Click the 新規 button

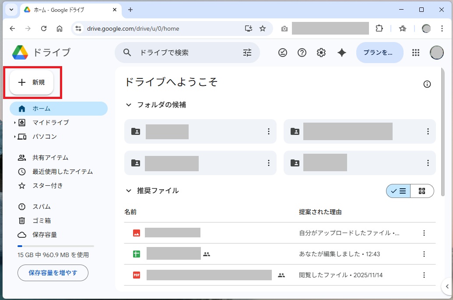[32, 82]
